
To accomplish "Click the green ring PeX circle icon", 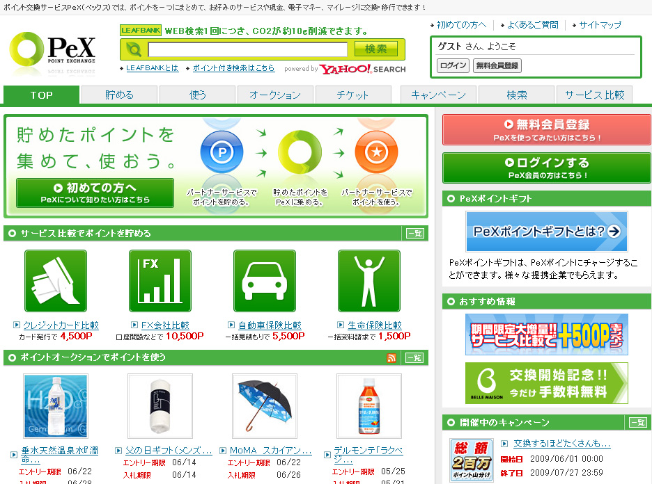I will [300, 152].
